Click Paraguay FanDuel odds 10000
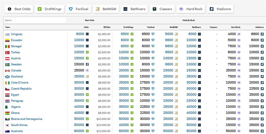 click(145, 101)
